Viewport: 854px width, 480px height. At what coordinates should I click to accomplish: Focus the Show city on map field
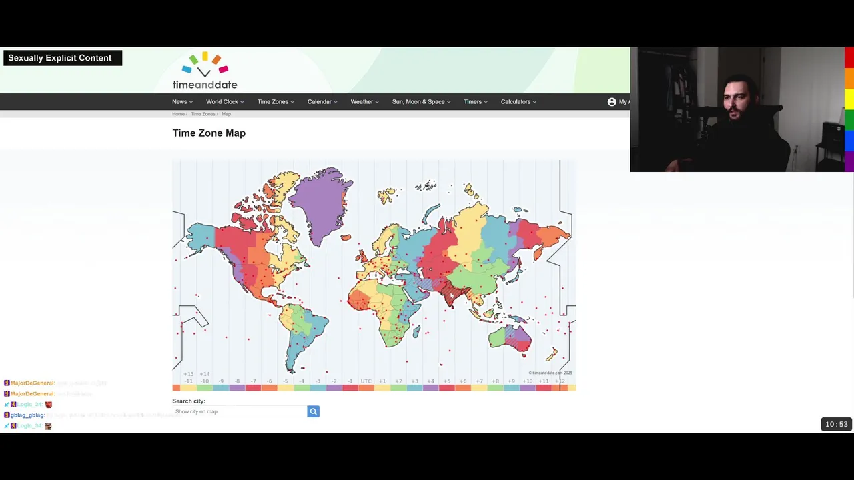point(240,411)
